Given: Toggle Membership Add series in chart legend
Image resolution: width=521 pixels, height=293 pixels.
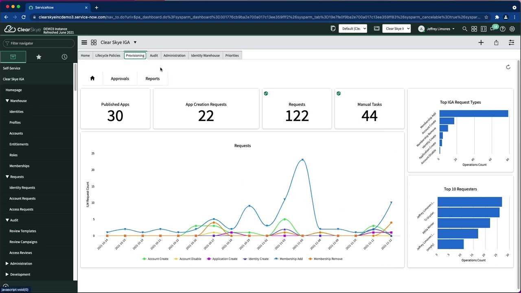Looking at the screenshot, I should click(x=288, y=259).
